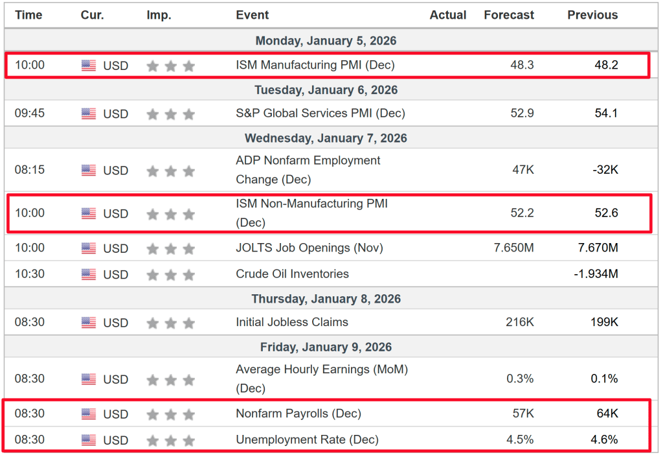Click the importance stars in the Nonfarm Payrolls row
Screen dimensions: 663x455
[170, 414]
